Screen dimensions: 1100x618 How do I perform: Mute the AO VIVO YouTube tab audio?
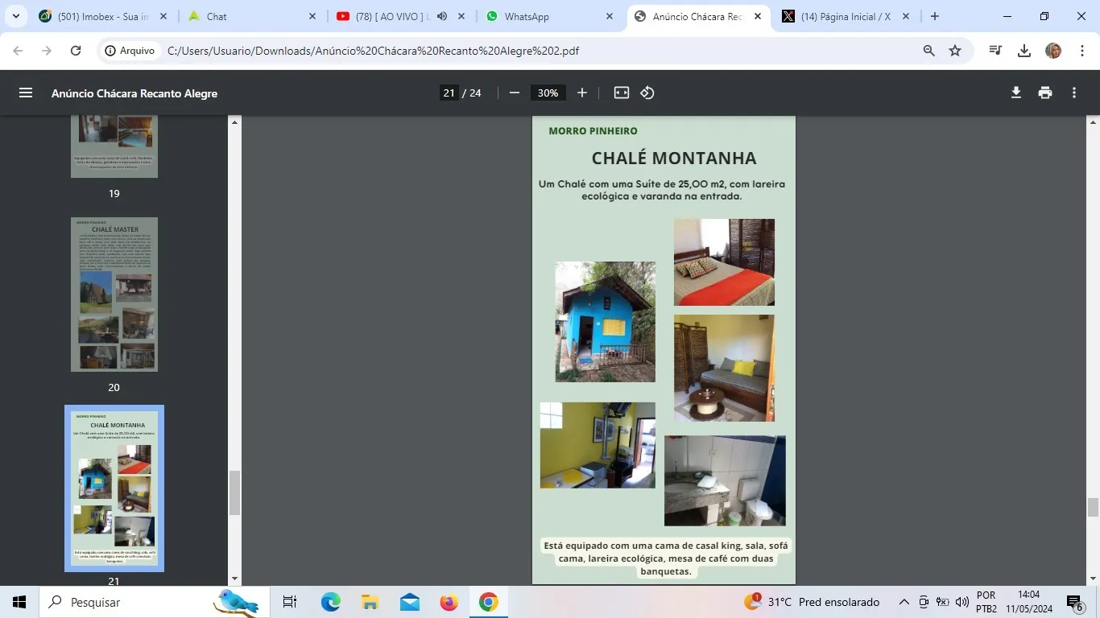click(x=442, y=16)
